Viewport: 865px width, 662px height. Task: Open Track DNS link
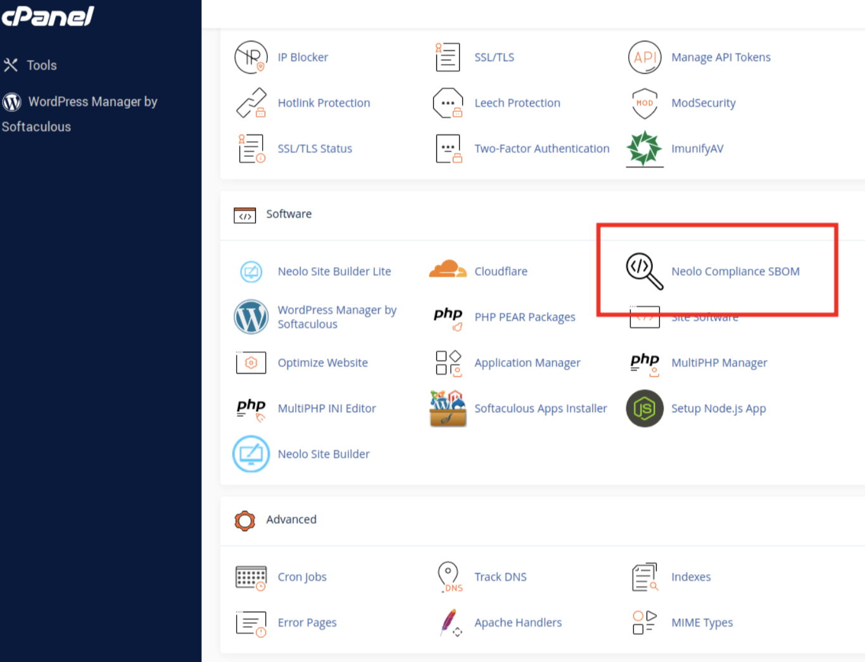[500, 577]
